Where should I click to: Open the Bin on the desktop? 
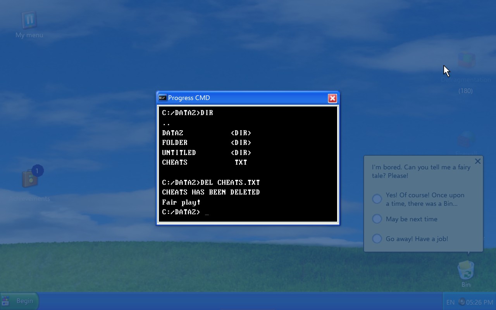click(x=466, y=270)
